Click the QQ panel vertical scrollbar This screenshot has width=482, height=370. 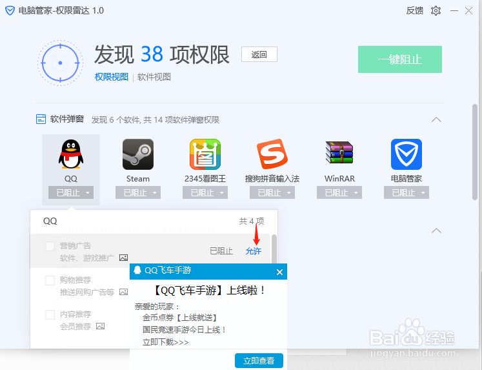(x=274, y=251)
